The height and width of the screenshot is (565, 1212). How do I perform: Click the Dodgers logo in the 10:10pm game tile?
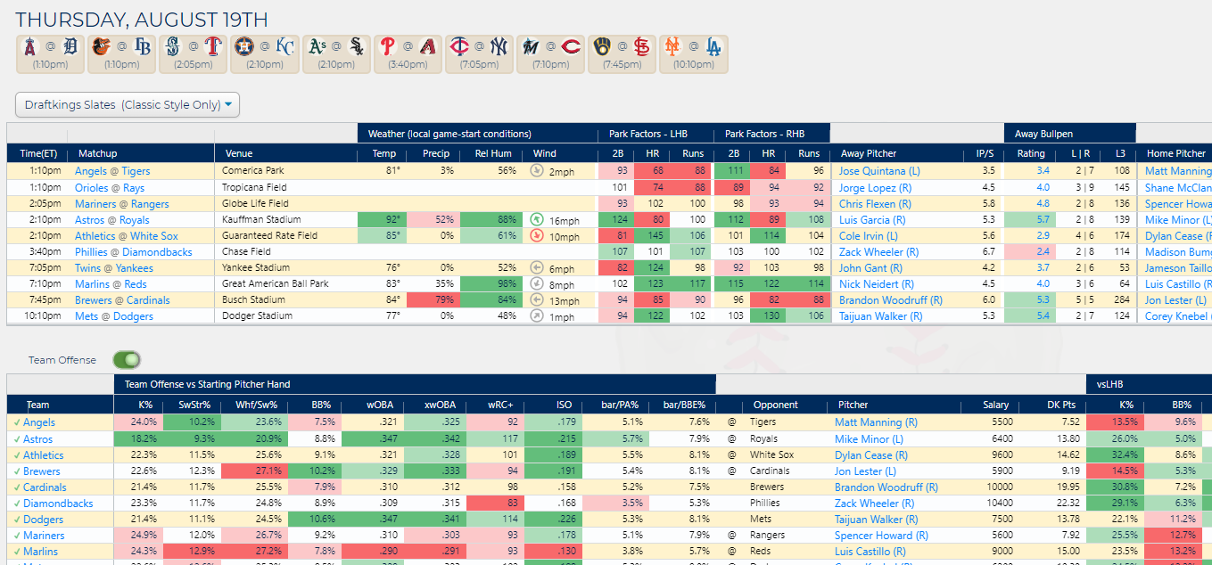click(713, 48)
